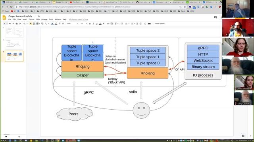
Task: Toggle italic formatting
Action: pos(93,24)
